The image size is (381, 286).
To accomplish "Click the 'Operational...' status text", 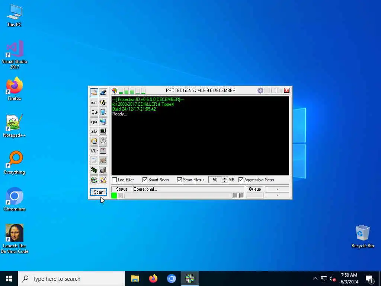I will [x=145, y=189].
